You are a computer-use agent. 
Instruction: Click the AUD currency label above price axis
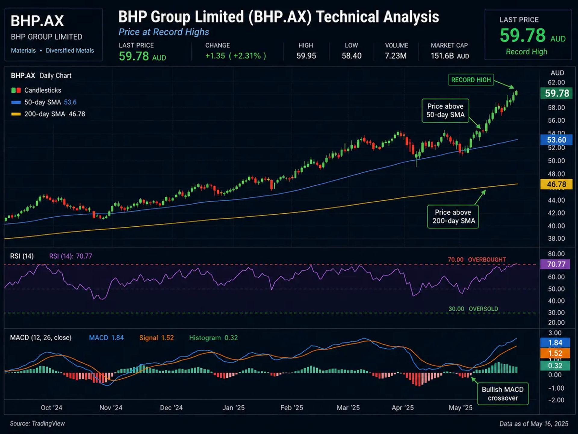558,73
